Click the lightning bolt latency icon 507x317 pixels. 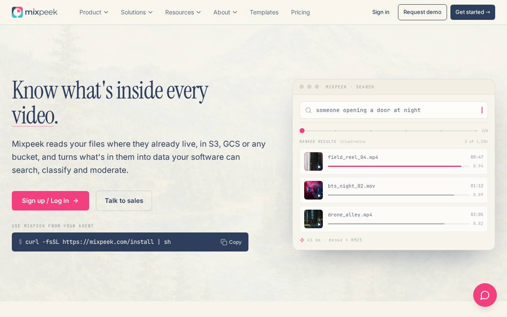[x=302, y=240]
